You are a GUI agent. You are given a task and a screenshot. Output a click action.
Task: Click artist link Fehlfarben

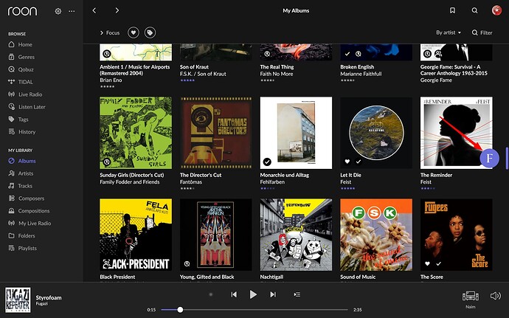(x=272, y=182)
